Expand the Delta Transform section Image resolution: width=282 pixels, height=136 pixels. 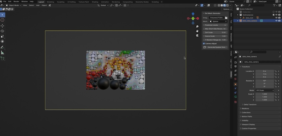point(243,105)
